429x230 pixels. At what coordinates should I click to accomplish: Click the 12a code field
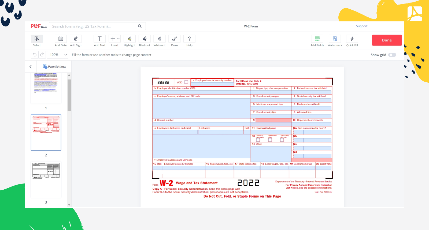pos(299,132)
